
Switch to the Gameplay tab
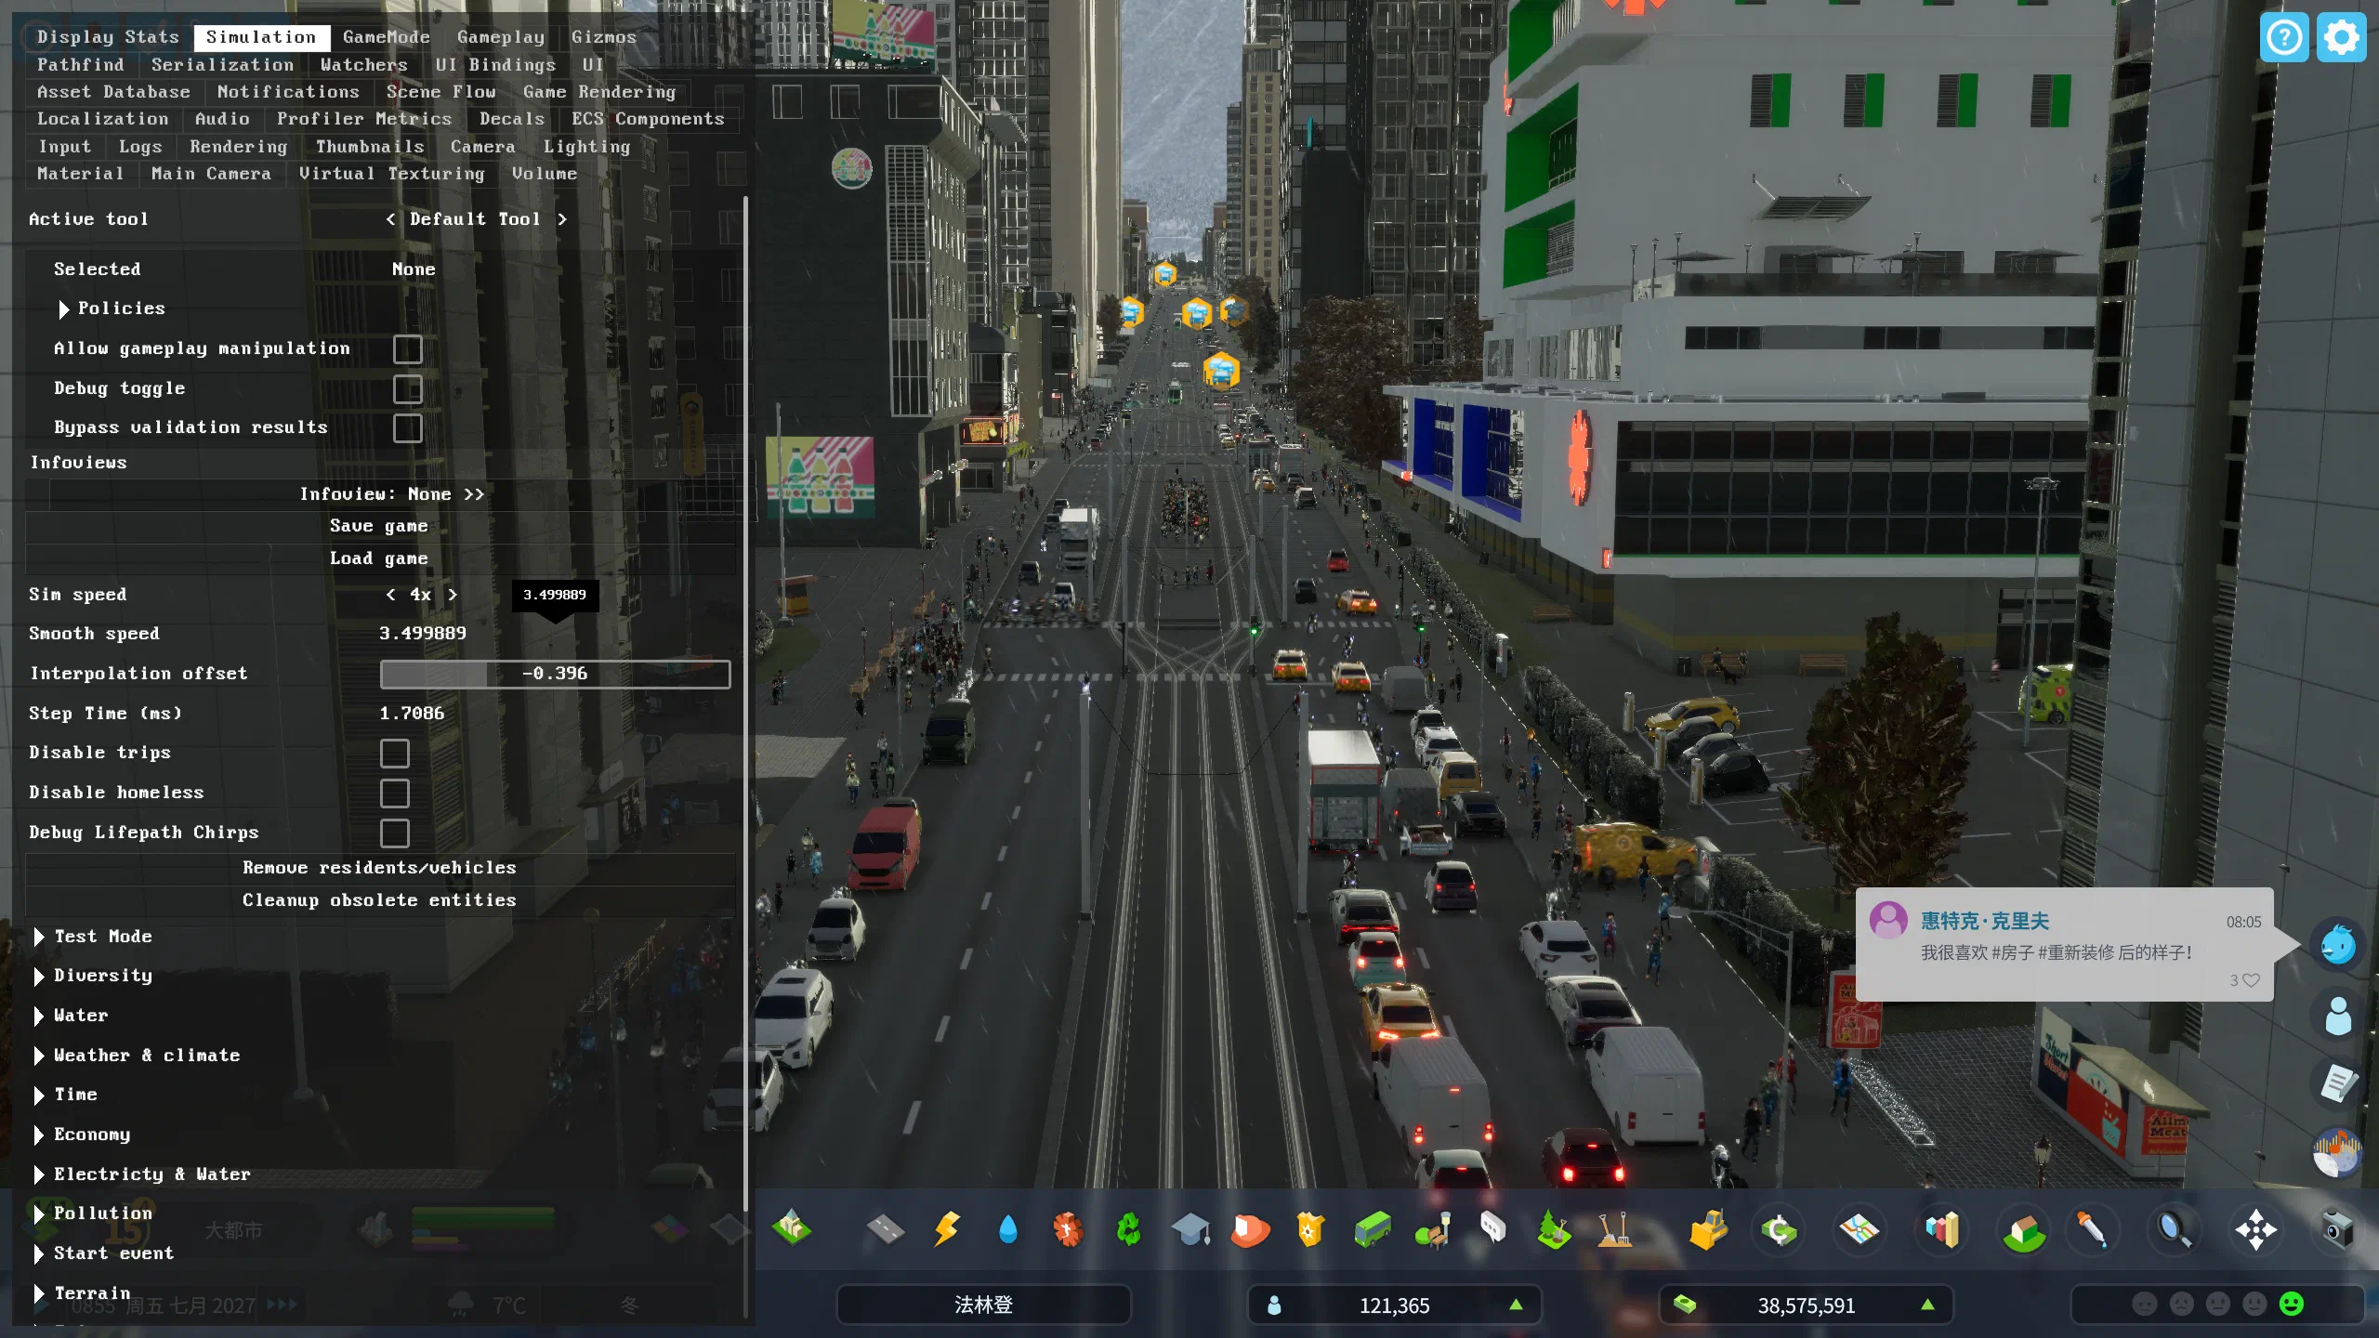[x=501, y=37]
